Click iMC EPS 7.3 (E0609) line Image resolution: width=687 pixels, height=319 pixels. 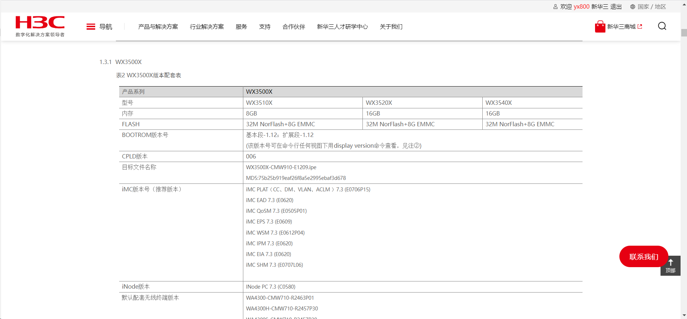(x=269, y=222)
